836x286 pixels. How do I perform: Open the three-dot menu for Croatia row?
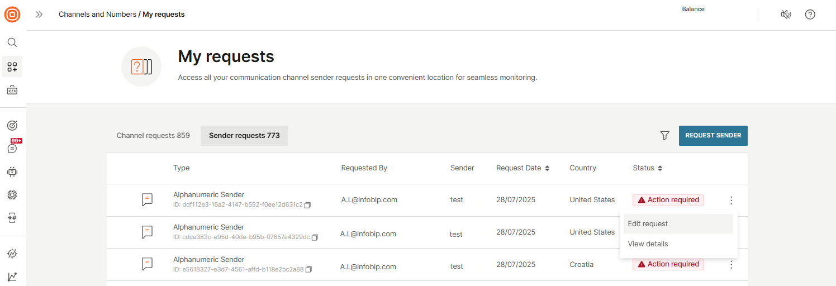tap(731, 265)
